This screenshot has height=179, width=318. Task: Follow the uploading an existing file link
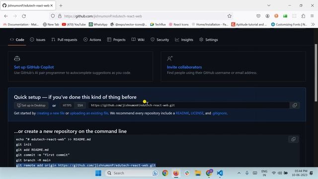pyautogui.click(x=89, y=113)
